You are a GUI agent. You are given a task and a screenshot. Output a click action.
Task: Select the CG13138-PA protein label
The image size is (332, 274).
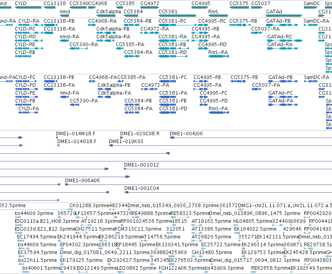59,85
